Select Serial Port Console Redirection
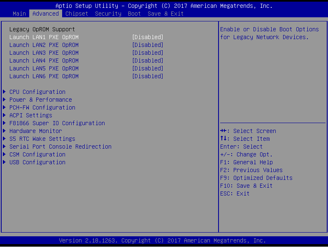Screen dimensions: 328x247 (60, 147)
